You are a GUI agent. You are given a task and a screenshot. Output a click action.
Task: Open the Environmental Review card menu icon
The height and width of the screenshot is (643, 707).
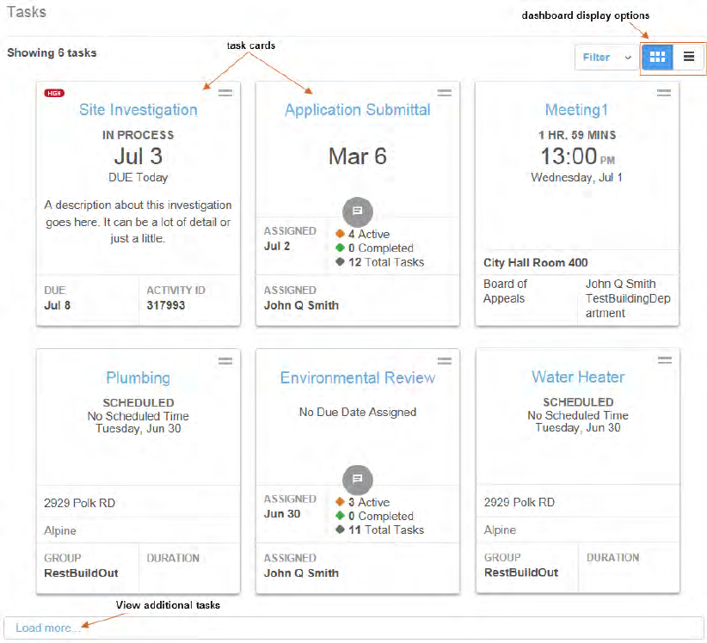445,361
